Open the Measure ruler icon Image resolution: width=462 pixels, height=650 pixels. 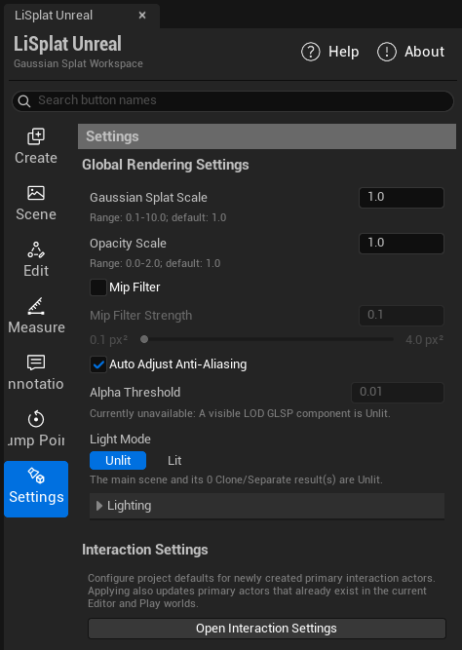(36, 306)
